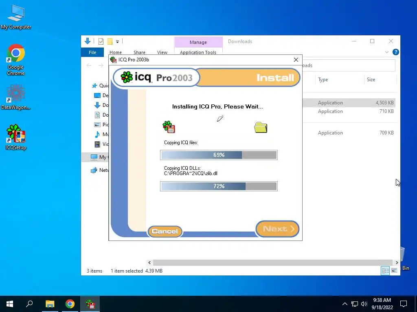Click the Properties checkmark quick access icon

click(x=101, y=41)
